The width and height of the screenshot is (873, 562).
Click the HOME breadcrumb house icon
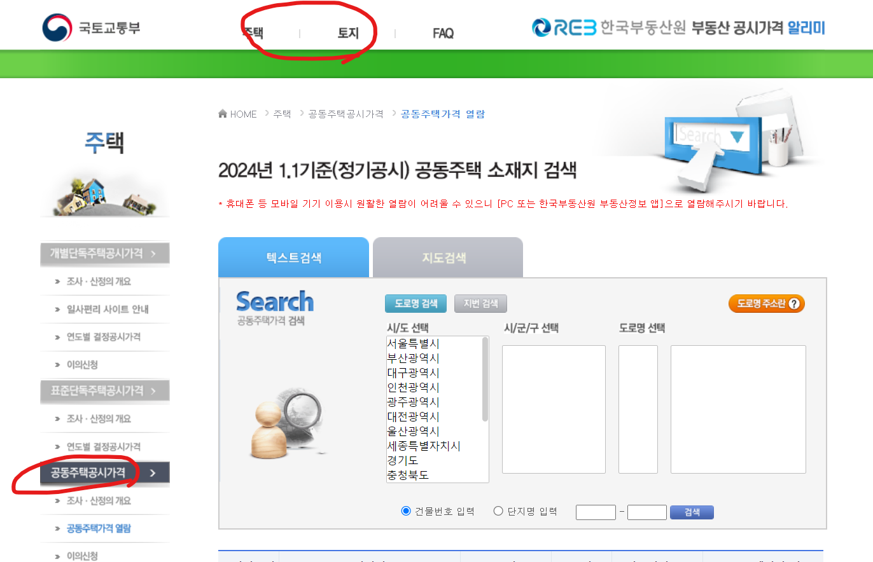223,114
